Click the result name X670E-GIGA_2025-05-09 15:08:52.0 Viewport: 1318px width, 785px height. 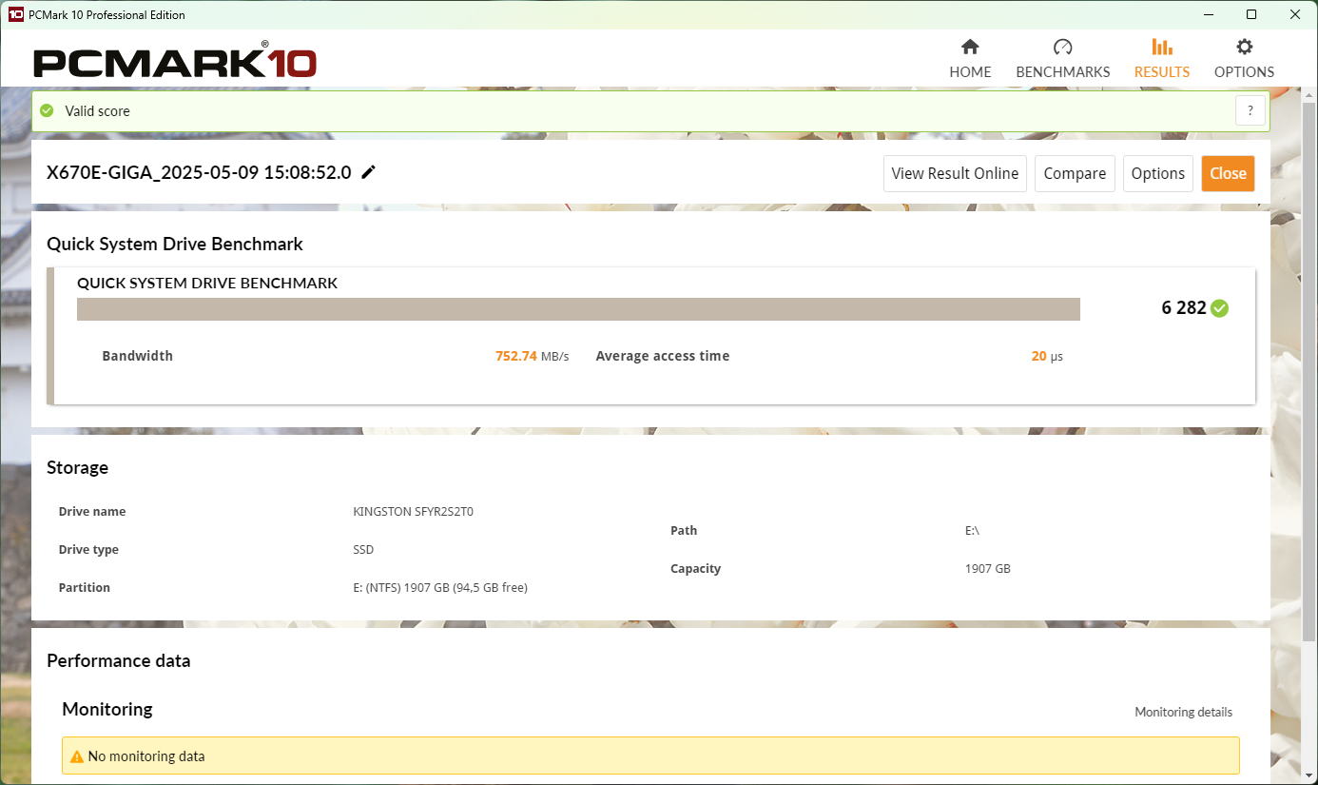coord(199,172)
